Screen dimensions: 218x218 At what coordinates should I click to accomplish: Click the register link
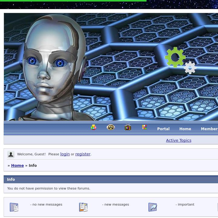83,154
